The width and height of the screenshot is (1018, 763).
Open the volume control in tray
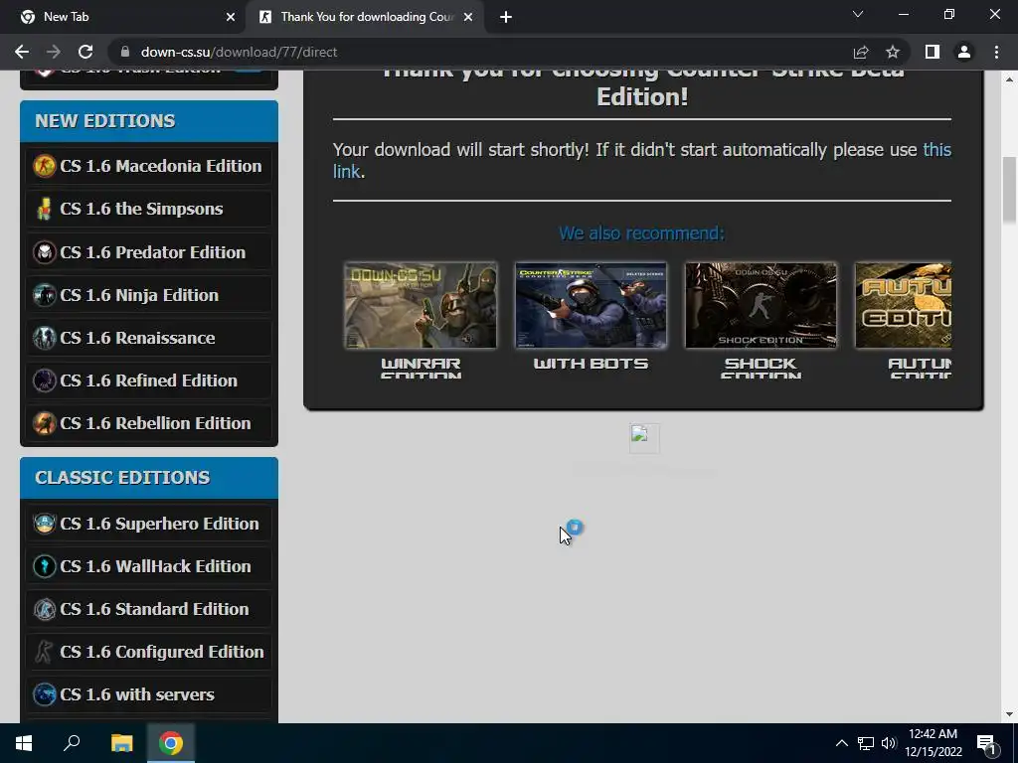click(889, 743)
